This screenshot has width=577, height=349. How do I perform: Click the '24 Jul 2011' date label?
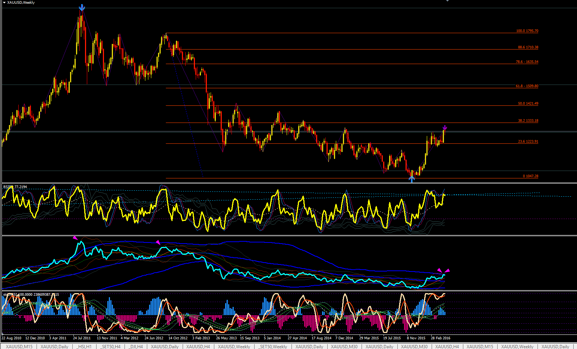(x=82, y=338)
